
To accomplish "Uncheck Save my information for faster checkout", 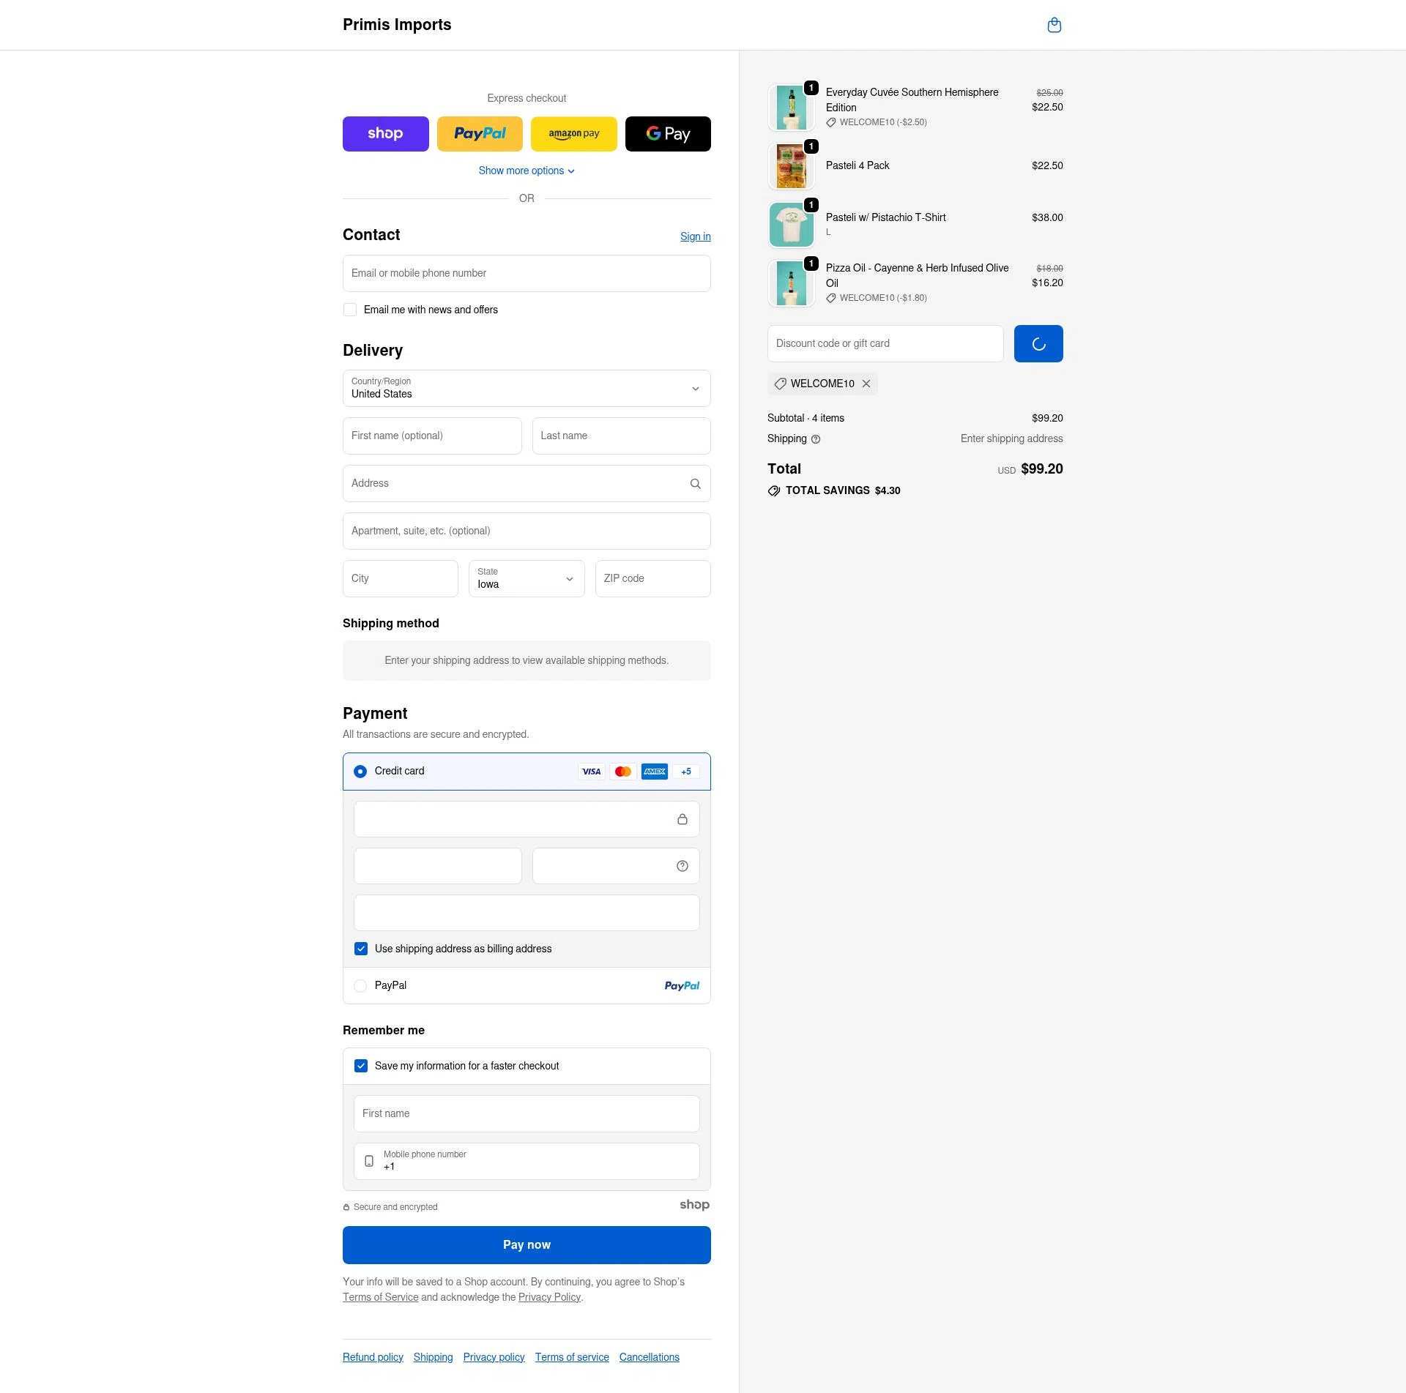I will coord(360,1066).
